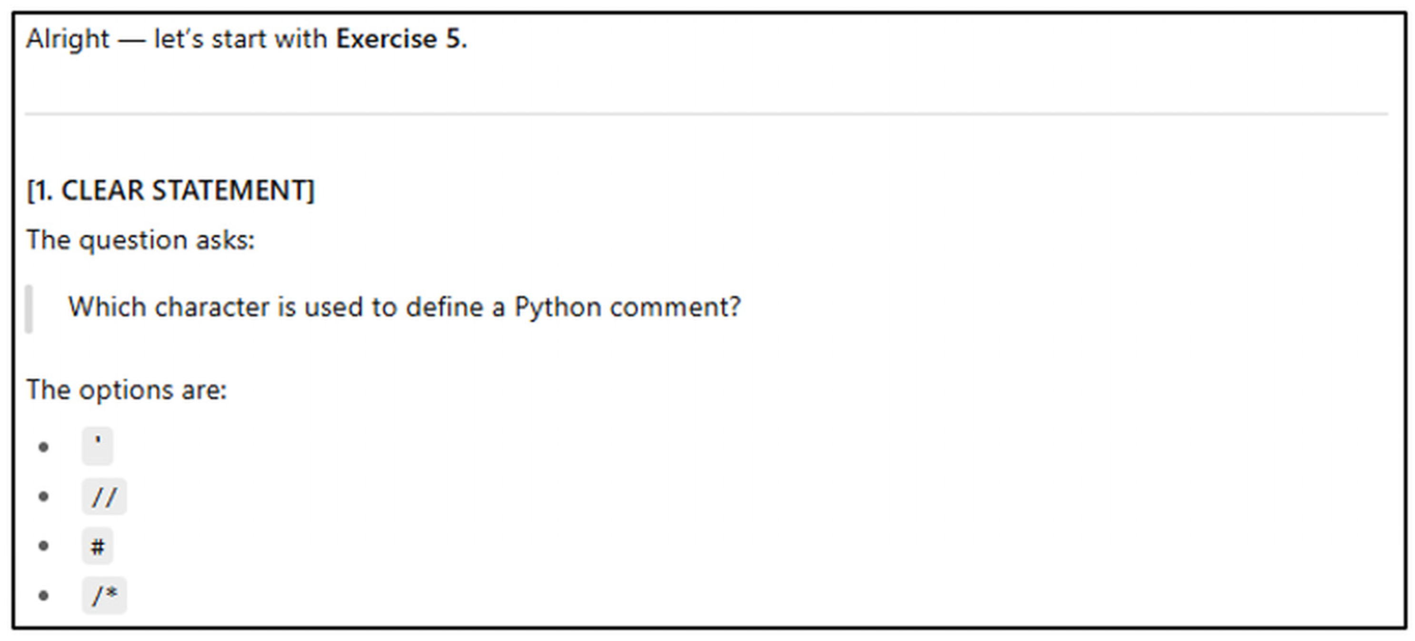Pick the /* option chip
Image resolution: width=1415 pixels, height=641 pixels.
(x=104, y=595)
